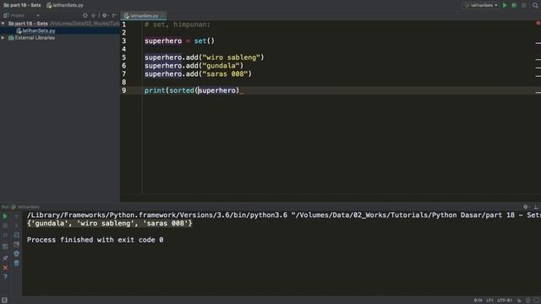Click the warning stripe mark beside line 3
Image resolution: width=541 pixels, height=304 pixels.
click(x=538, y=43)
